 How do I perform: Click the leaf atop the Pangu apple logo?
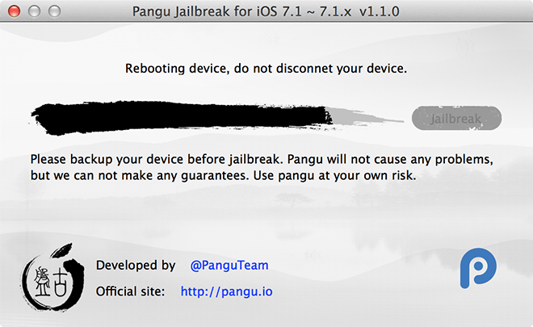(x=61, y=250)
